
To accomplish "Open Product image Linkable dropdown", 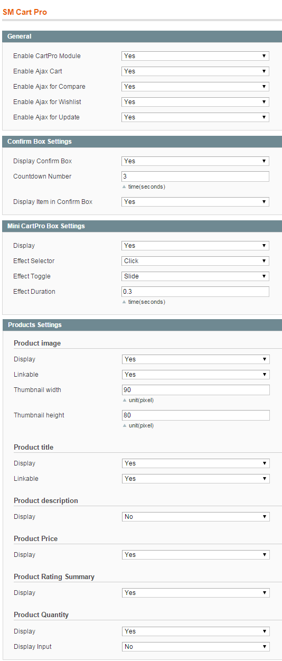I will pyautogui.click(x=196, y=375).
